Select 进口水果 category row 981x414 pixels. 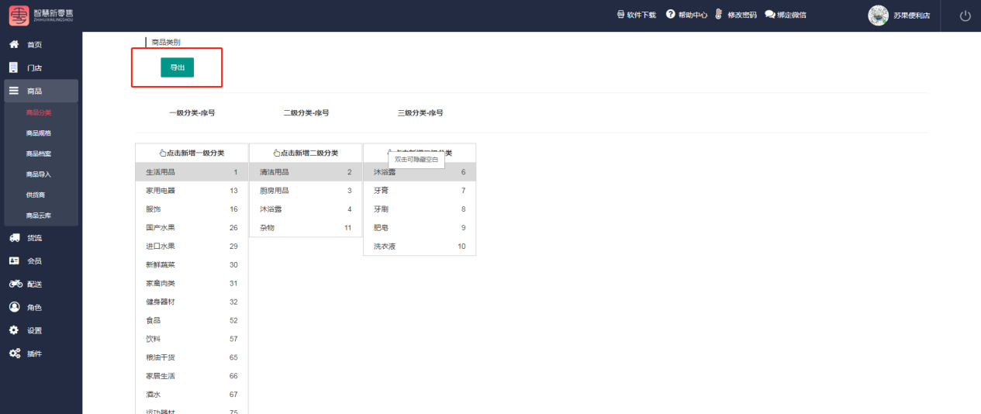click(x=192, y=247)
